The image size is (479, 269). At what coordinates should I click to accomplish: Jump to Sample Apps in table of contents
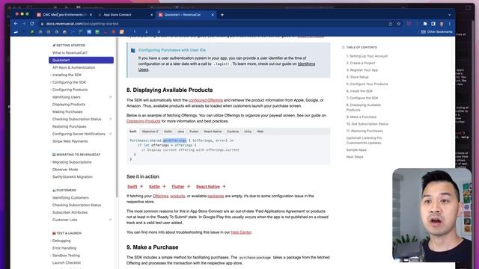click(x=356, y=149)
